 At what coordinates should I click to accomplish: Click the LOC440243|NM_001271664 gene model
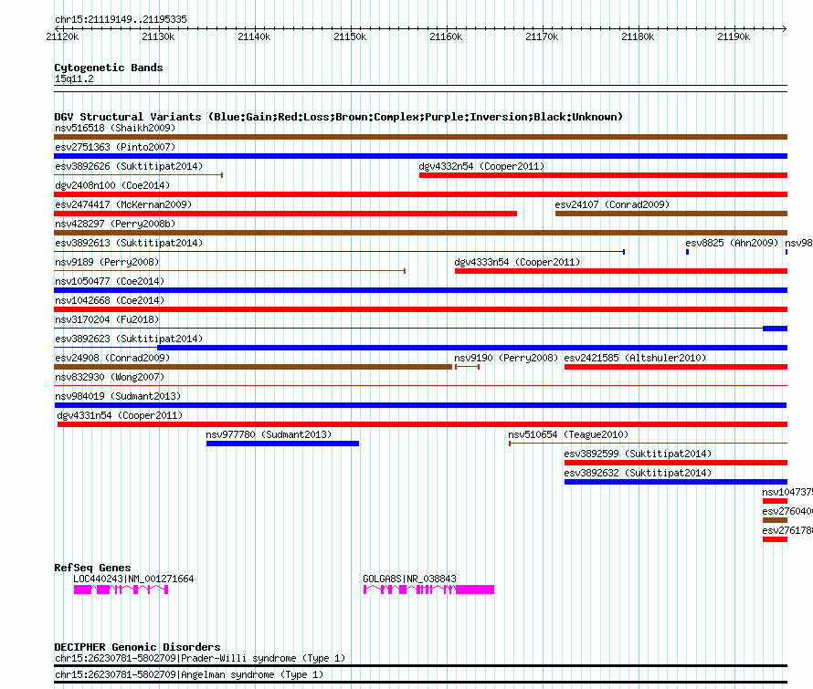(121, 590)
